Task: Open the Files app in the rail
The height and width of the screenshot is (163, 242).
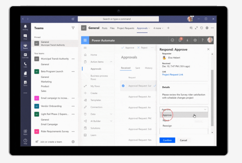Action: tap(25, 74)
